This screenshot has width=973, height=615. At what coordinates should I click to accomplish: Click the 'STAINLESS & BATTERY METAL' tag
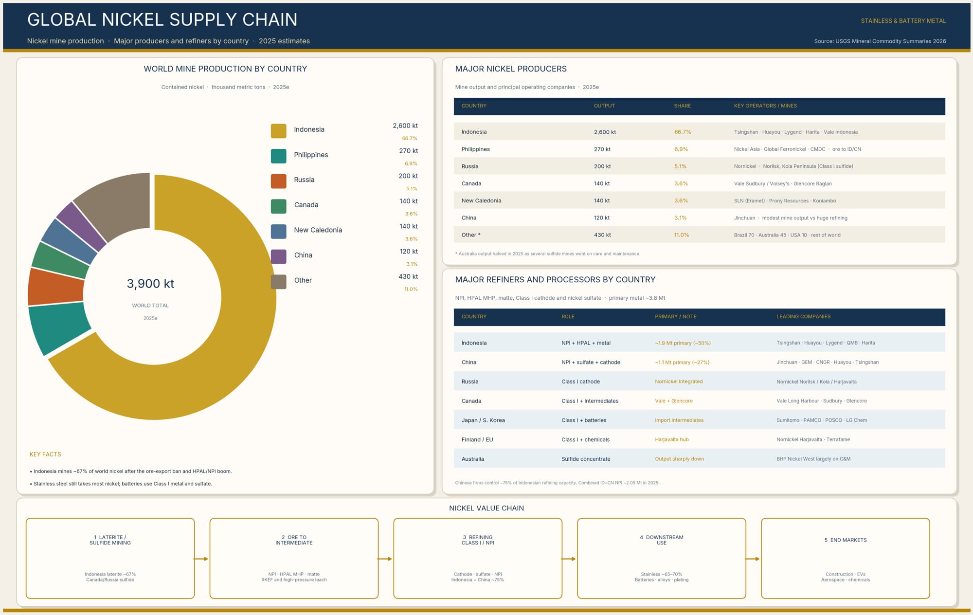[903, 21]
